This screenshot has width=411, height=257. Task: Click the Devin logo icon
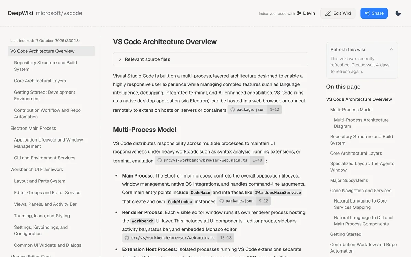point(299,13)
